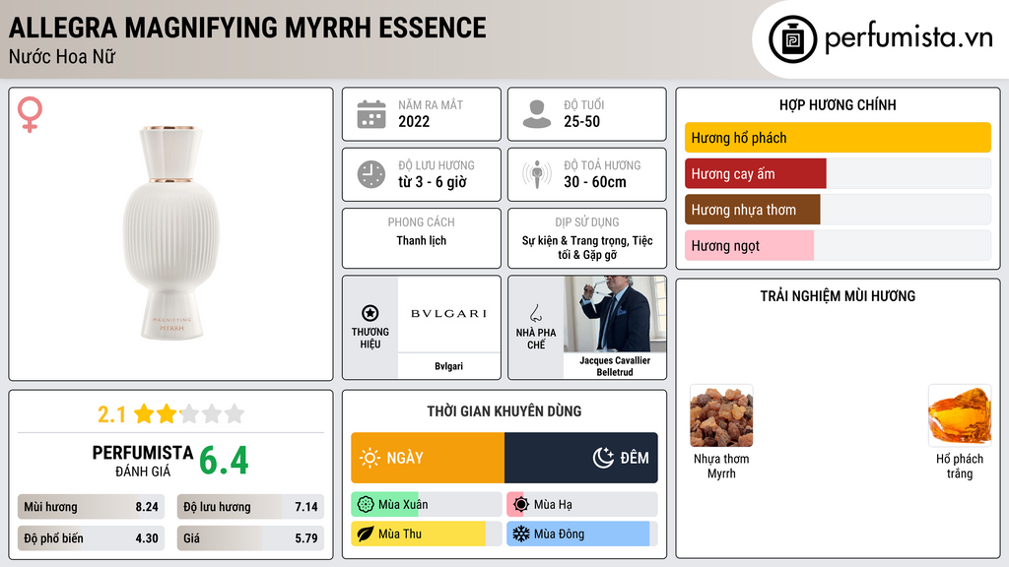Click the Thanh lịch style value

(422, 240)
